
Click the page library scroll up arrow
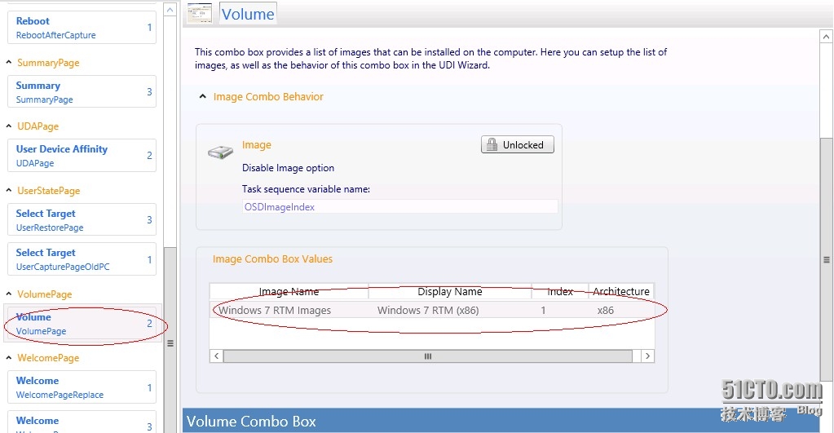[x=170, y=10]
